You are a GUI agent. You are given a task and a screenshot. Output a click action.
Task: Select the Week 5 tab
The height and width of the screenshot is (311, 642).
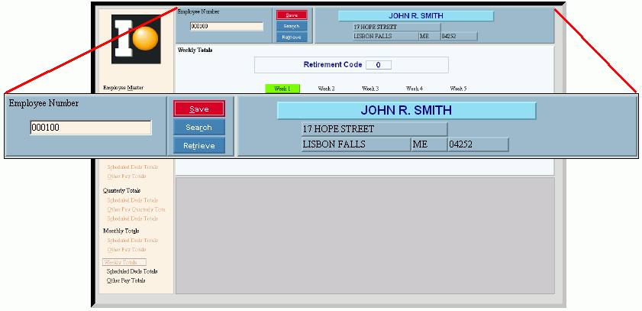tap(458, 89)
